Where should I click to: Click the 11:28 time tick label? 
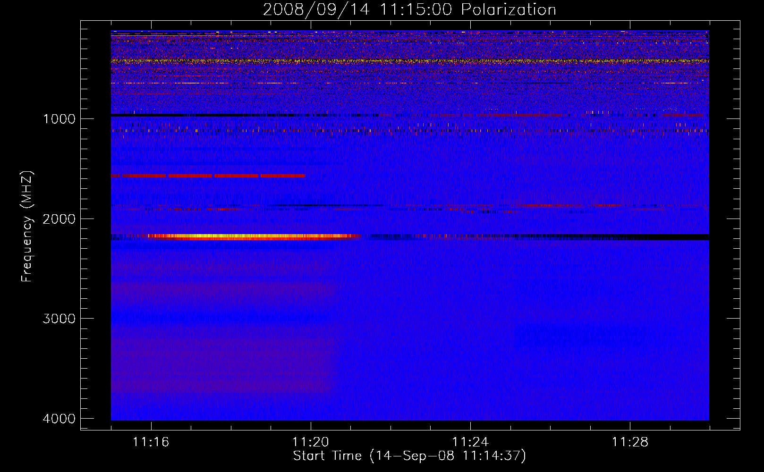(630, 442)
